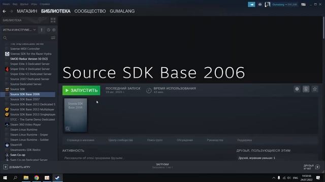Click the plus icon for Добавить игру

6,167
